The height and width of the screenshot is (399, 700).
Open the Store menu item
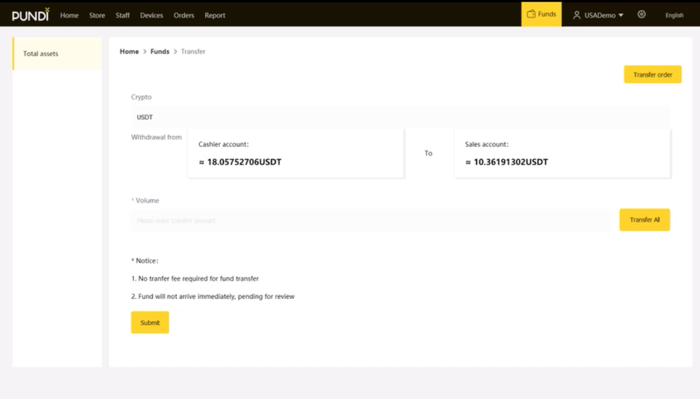tap(97, 15)
